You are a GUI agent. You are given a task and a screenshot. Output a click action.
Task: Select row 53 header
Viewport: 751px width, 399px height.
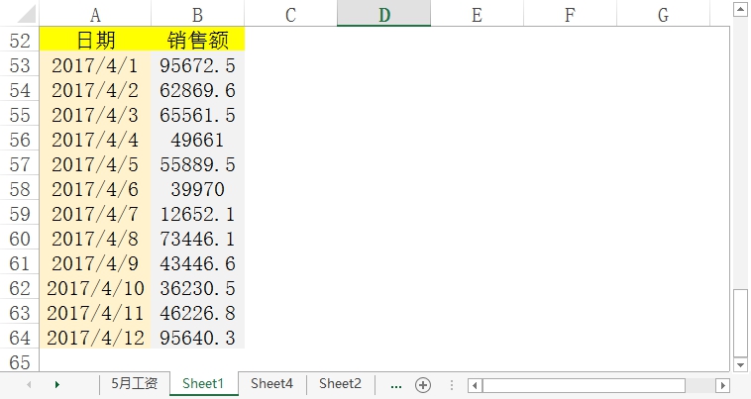[20, 65]
